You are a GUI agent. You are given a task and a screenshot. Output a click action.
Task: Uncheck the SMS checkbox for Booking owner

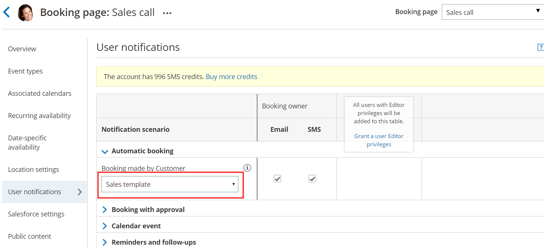tap(312, 179)
